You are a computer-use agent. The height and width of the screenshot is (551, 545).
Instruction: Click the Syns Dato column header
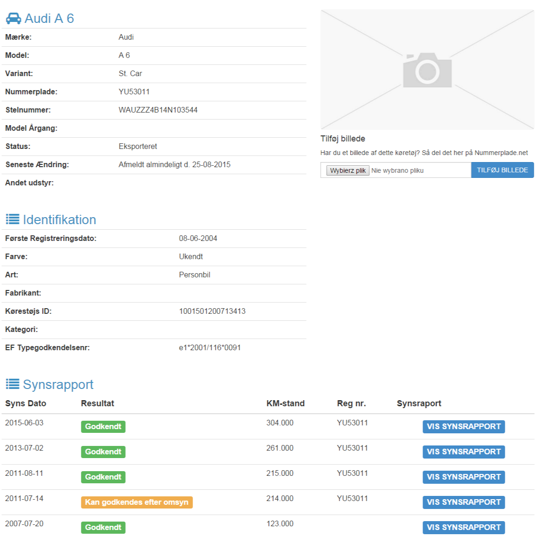click(x=26, y=403)
